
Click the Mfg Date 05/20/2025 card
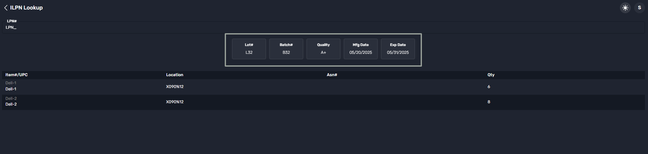[360, 49]
